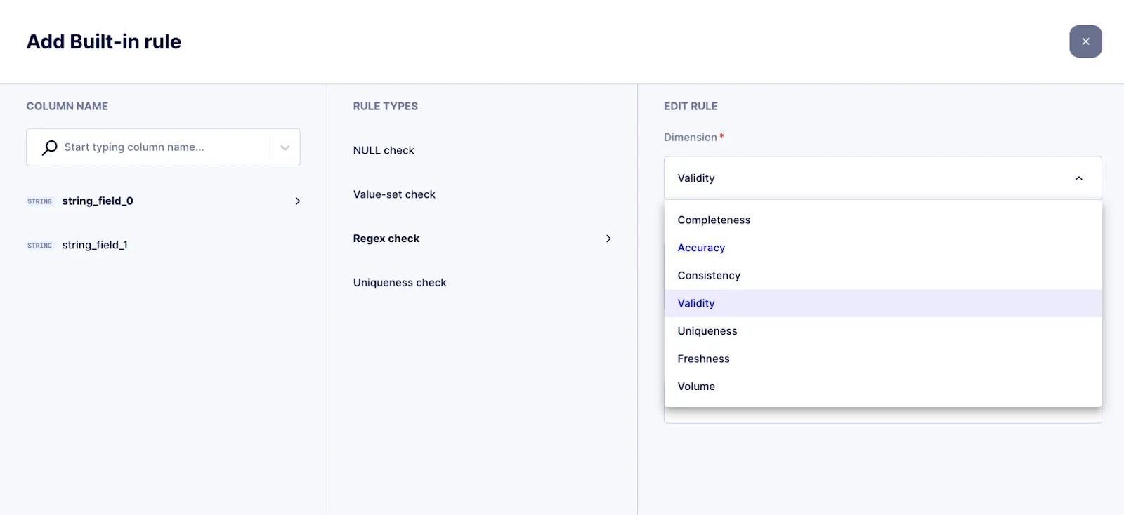Select Volume dimension option
Viewport: 1124px width, 515px height.
tap(883, 386)
